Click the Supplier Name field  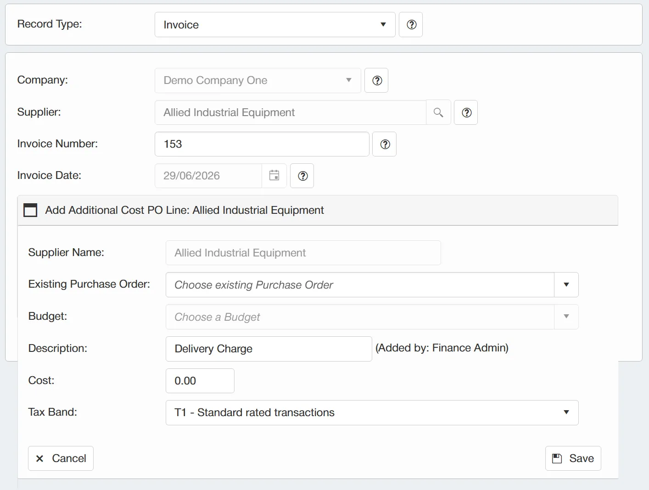303,253
